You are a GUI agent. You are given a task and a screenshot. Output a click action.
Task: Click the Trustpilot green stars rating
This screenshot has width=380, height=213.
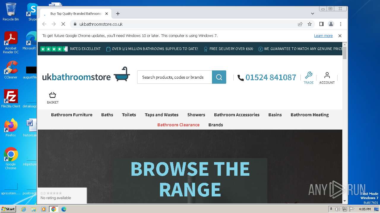pyautogui.click(x=54, y=49)
